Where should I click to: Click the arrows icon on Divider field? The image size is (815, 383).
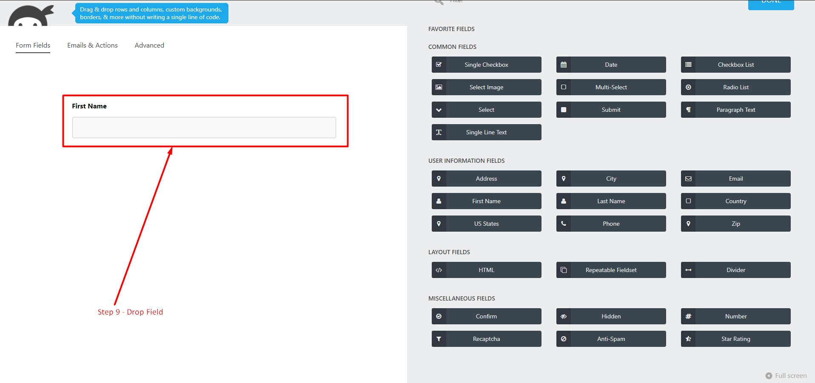[x=688, y=270]
